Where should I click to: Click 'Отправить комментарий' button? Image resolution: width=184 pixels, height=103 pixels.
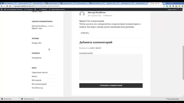[111, 86]
